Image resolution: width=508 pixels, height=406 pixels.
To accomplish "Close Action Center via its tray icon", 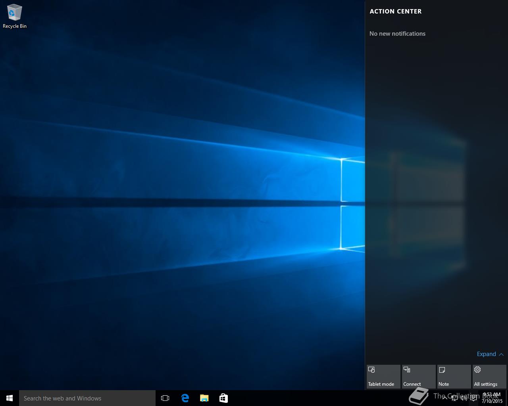I will [x=473, y=398].
